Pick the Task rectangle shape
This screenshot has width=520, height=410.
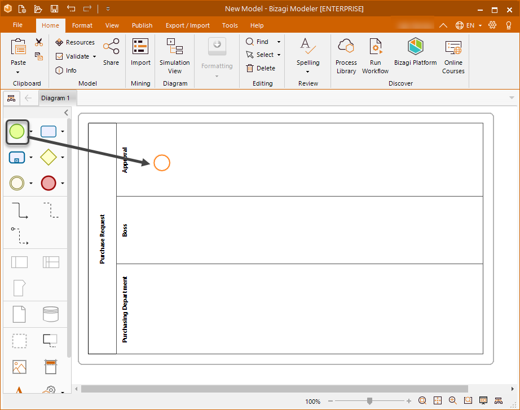point(49,131)
